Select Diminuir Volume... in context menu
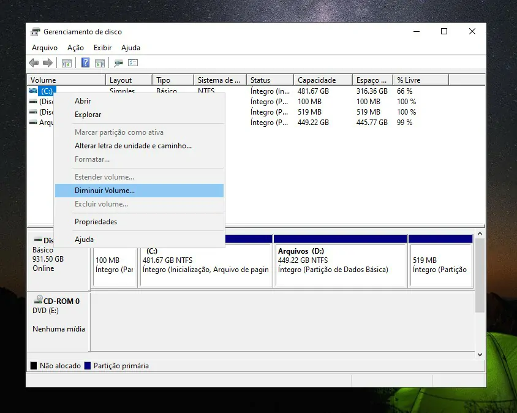The height and width of the screenshot is (413, 517). (x=140, y=191)
